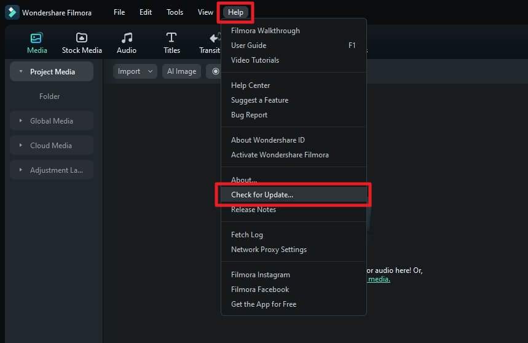Open Help Center
This screenshot has height=343, width=528.
293,85
